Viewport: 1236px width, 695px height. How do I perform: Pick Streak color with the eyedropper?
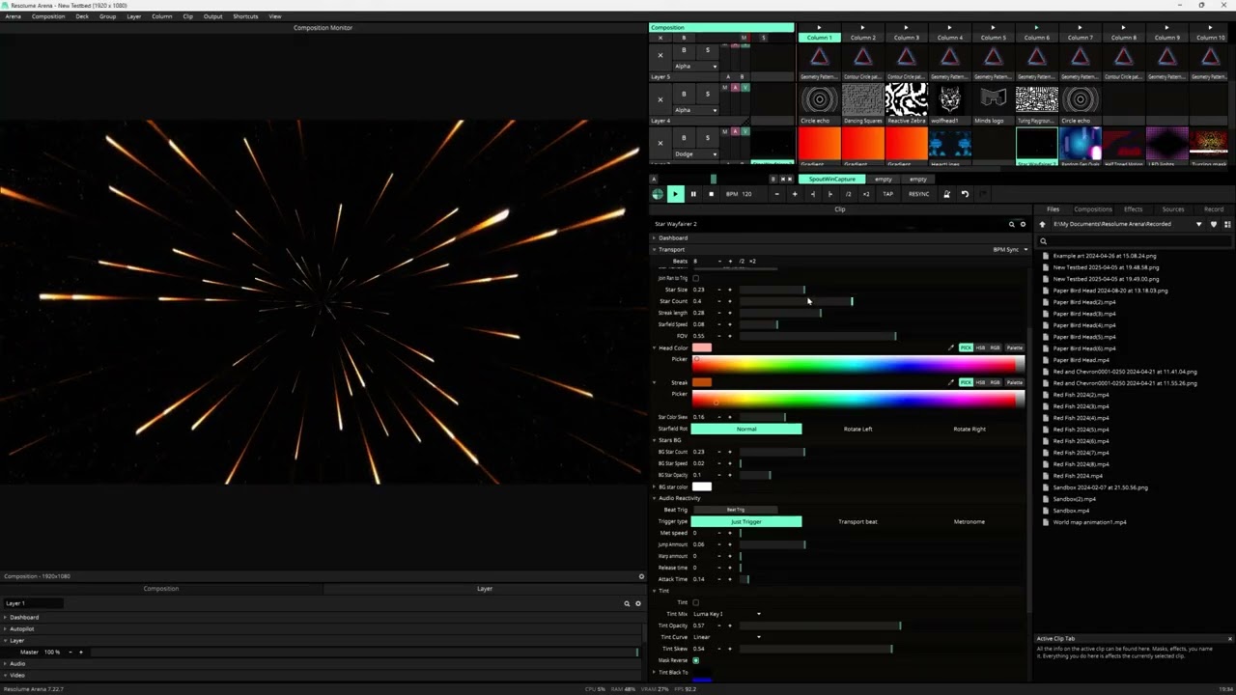point(951,382)
